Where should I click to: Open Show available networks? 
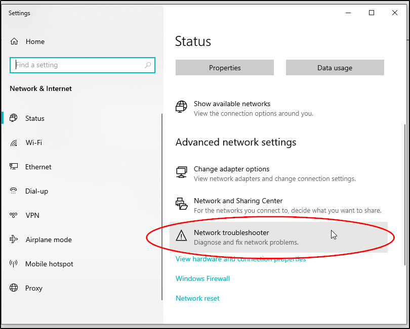pos(232,104)
